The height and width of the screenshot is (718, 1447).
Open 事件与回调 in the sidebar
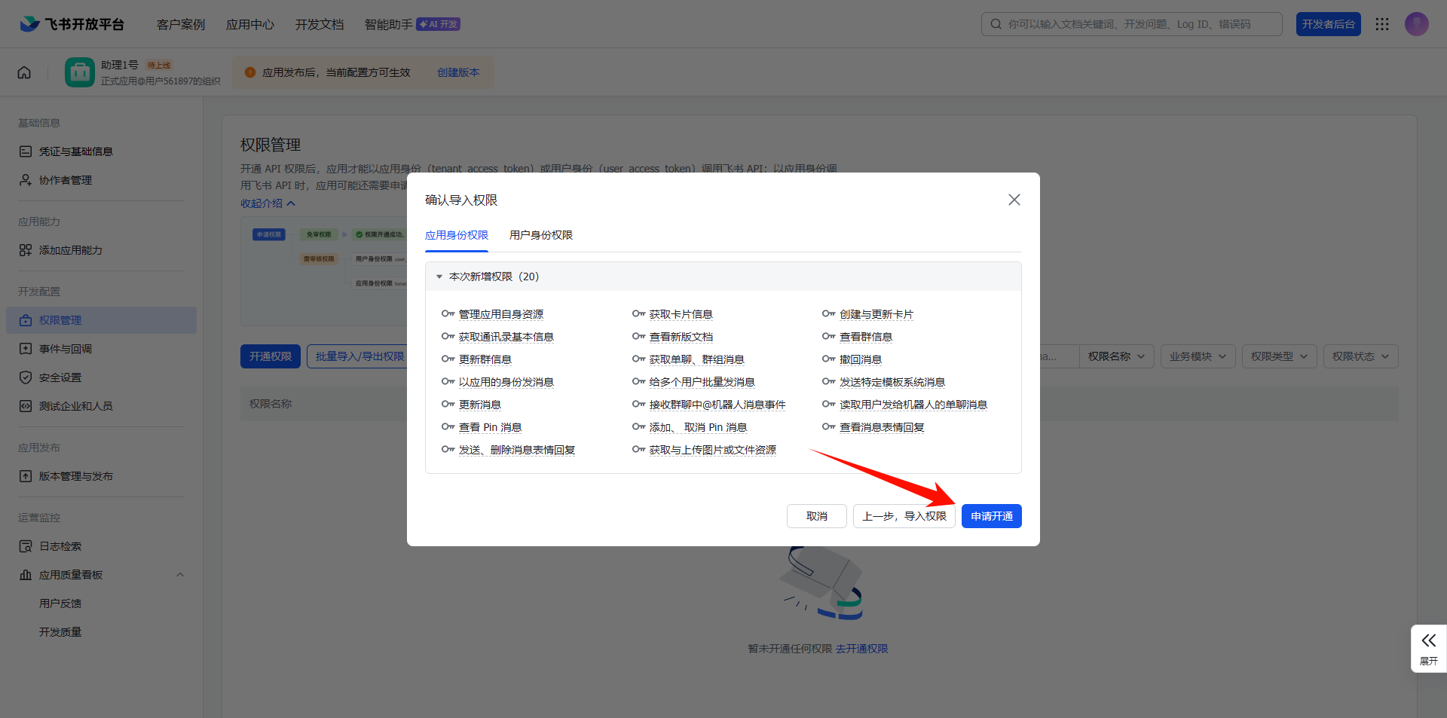[66, 349]
